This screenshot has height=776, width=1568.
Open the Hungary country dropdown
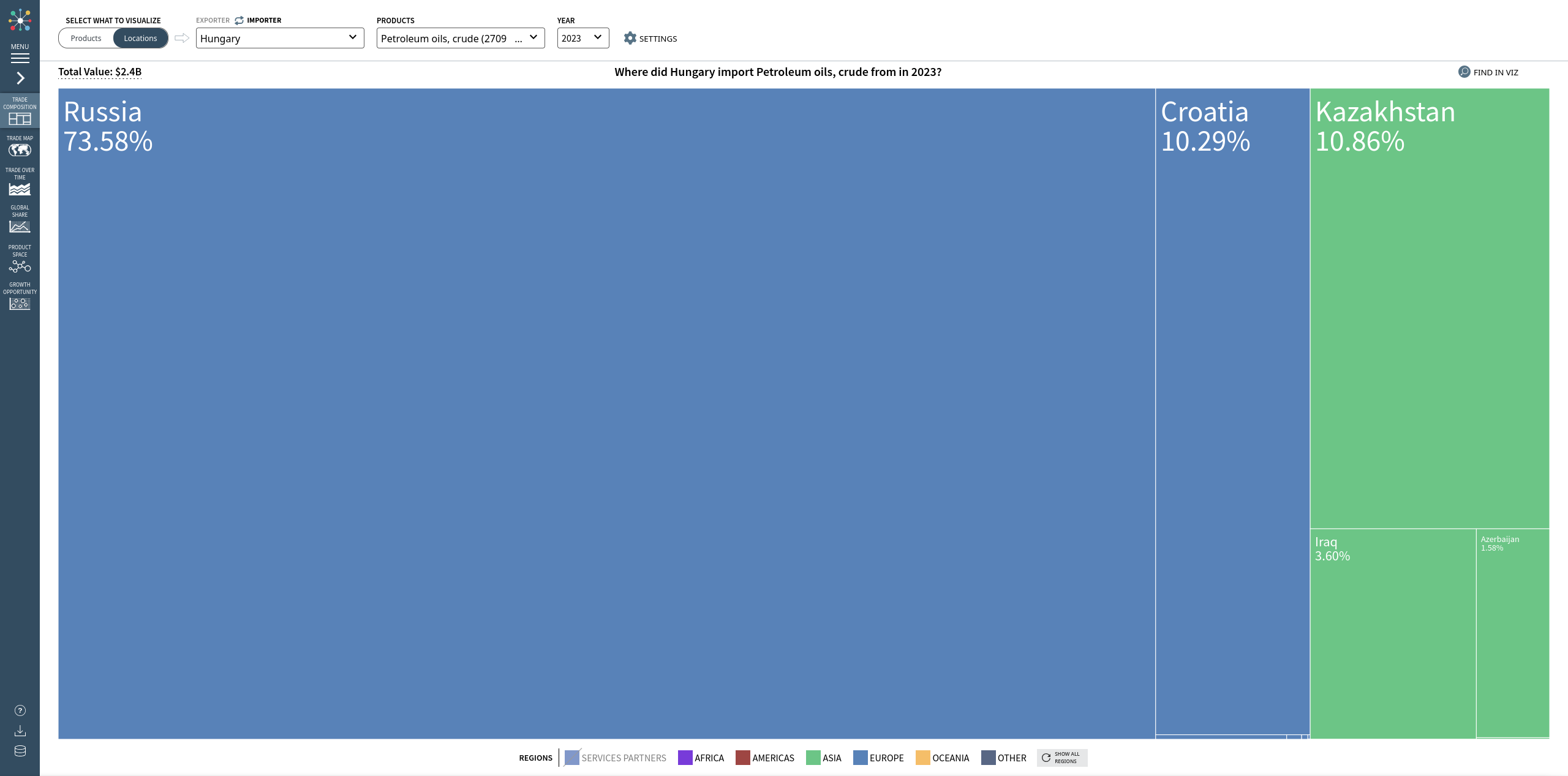pyautogui.click(x=280, y=38)
